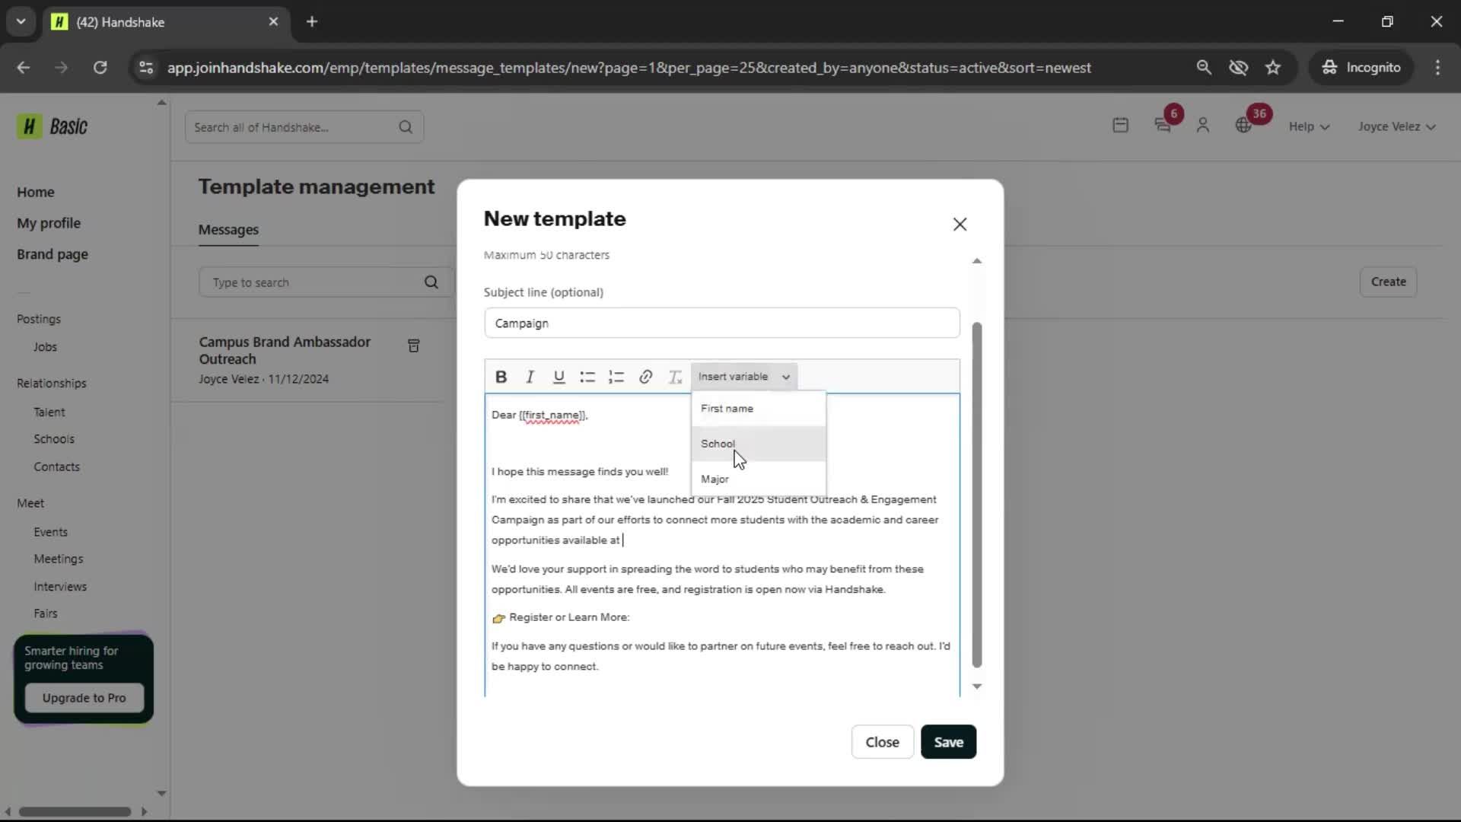Save the new template
This screenshot has height=822, width=1461.
point(948,742)
